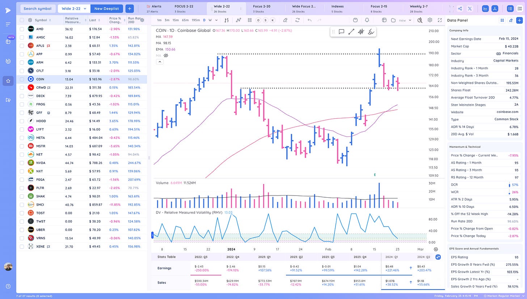Click the Deepvue logo icon

pos(8,10)
